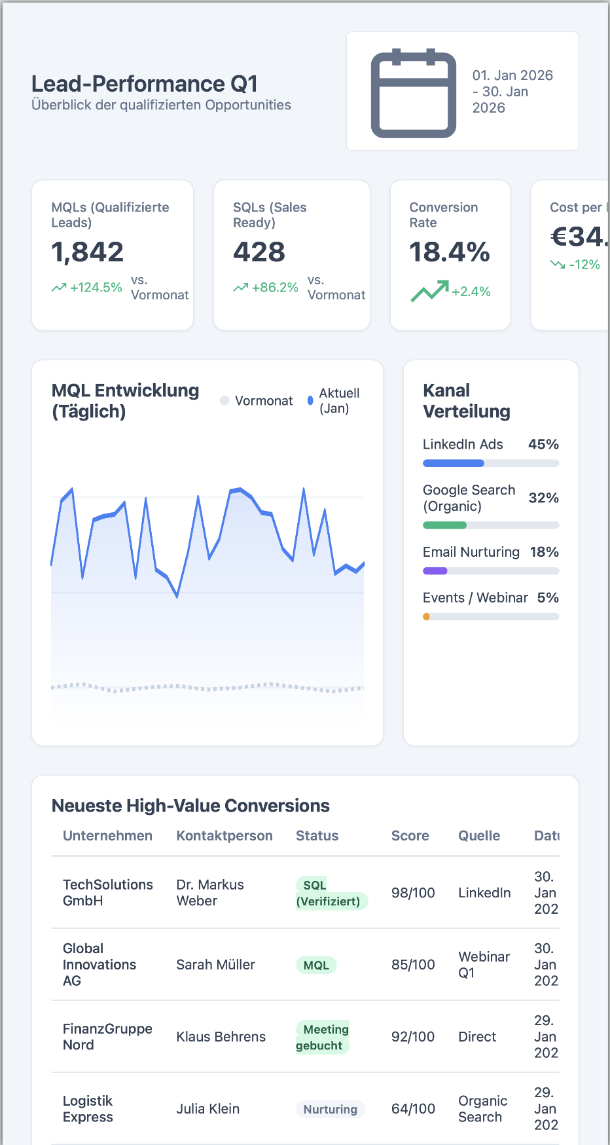Image resolution: width=610 pixels, height=1145 pixels.
Task: Click the Google Search (Organic) progress bar
Action: 491,525
